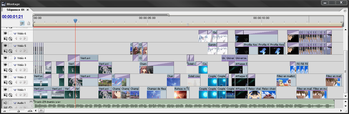The width and height of the screenshot is (349, 114).
Task: Collapse the Vidéo 2 track
Action: (15, 77)
